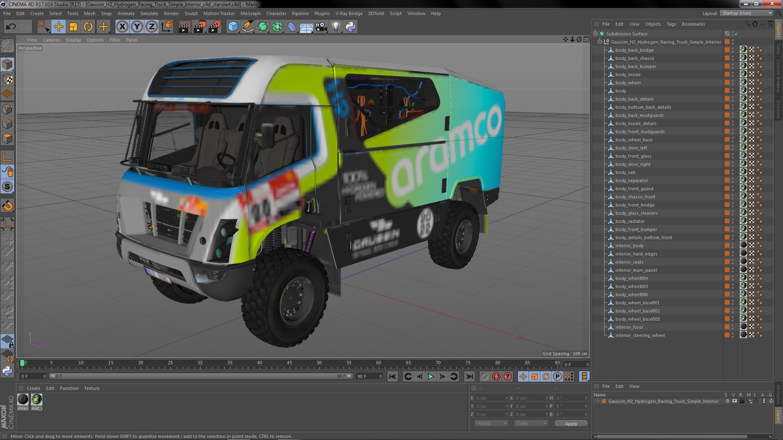Activate the Move tool in top toolbar
The image size is (783, 440).
coord(58,27)
